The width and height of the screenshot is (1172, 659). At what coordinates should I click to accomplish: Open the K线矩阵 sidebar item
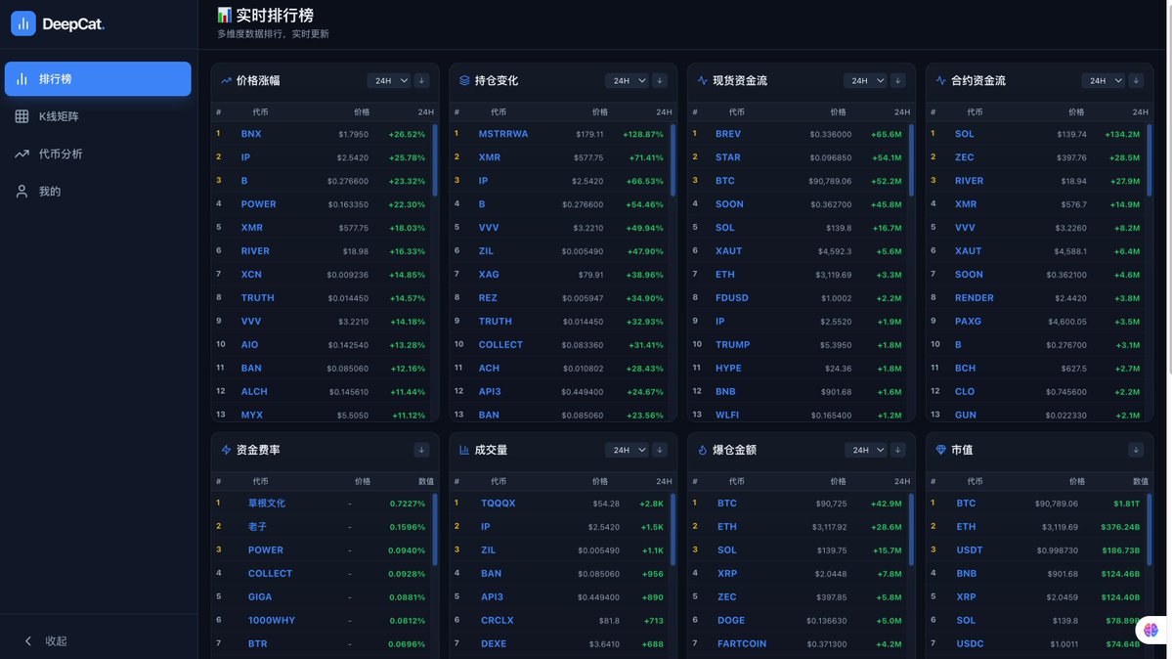(x=98, y=116)
